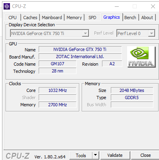Click the NVIDIA logo image
159x160 pixels.
click(x=141, y=57)
